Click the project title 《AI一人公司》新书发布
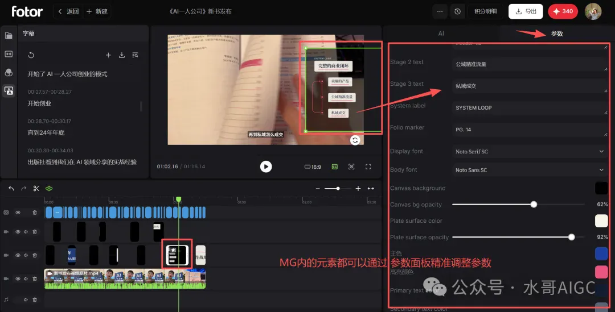 200,11
